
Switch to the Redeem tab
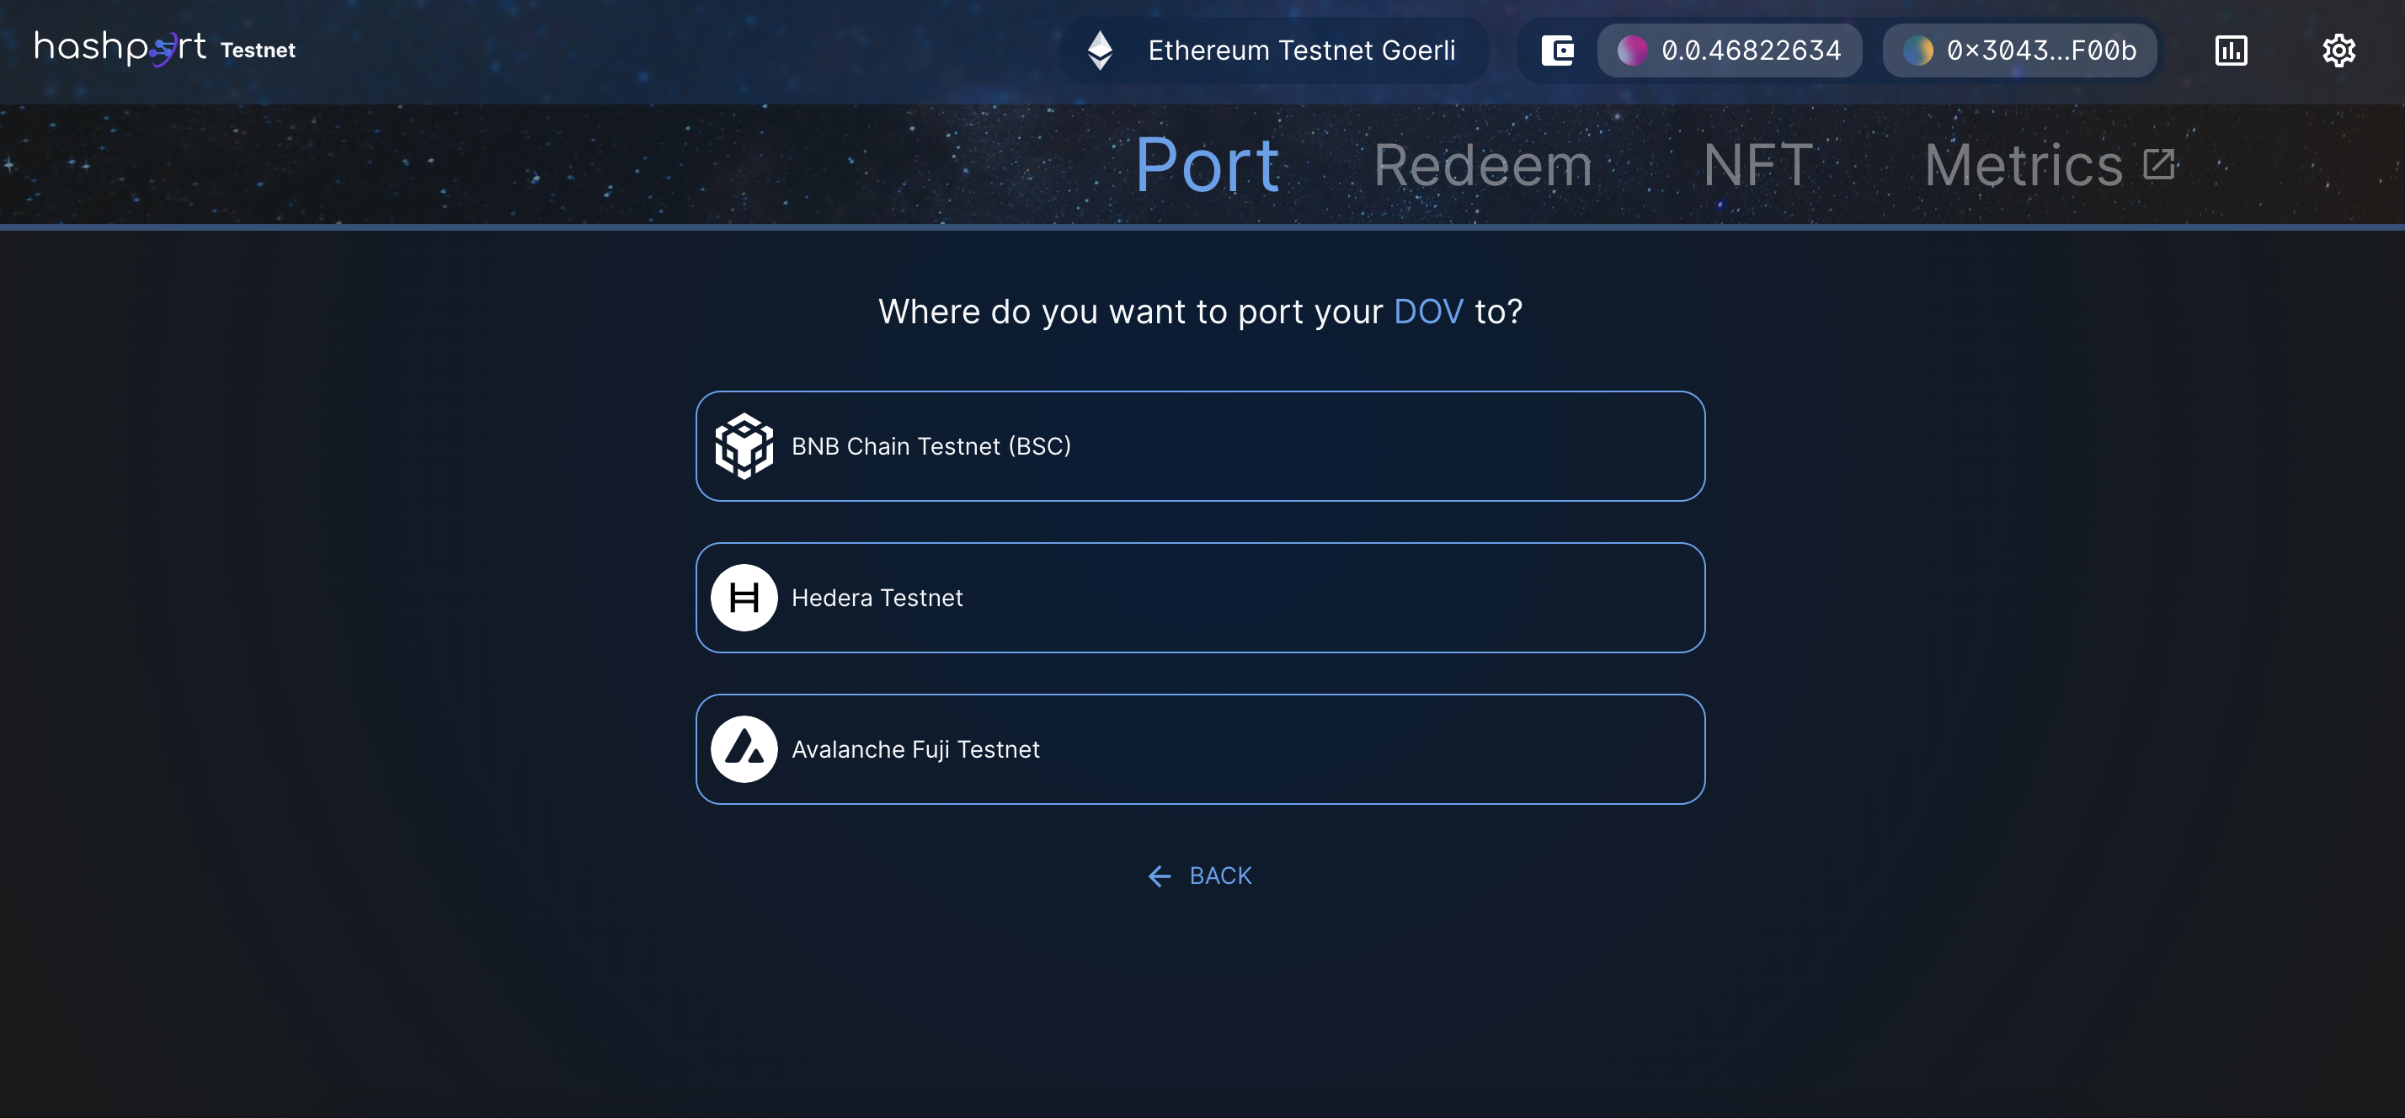pyautogui.click(x=1483, y=166)
